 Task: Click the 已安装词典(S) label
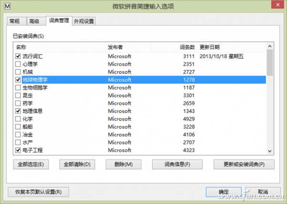[x=28, y=36]
